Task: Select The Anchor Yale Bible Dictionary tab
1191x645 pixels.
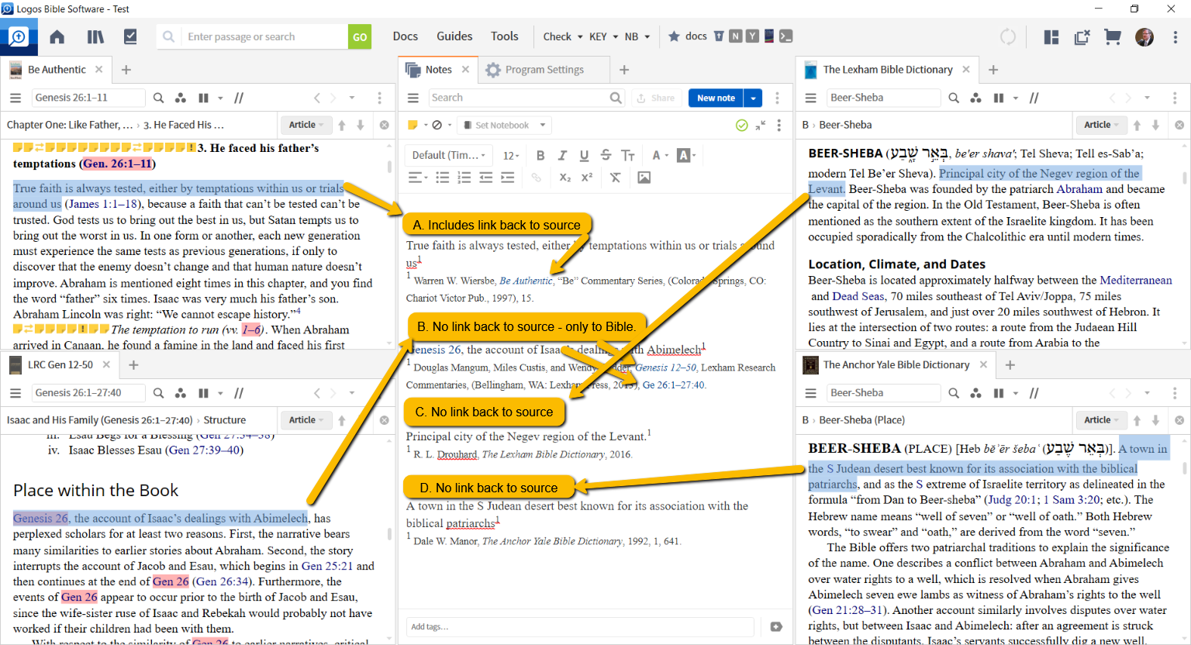Action: pos(896,364)
